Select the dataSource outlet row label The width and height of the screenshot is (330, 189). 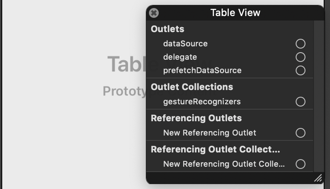click(x=186, y=44)
